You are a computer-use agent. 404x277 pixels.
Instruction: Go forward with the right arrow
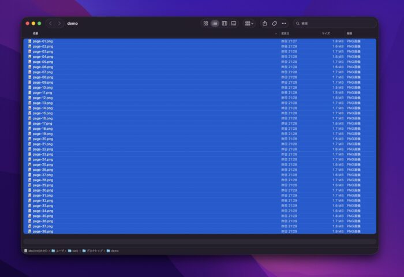click(x=59, y=23)
